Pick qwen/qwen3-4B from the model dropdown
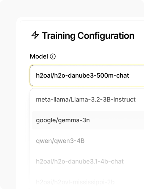 click(x=88, y=141)
